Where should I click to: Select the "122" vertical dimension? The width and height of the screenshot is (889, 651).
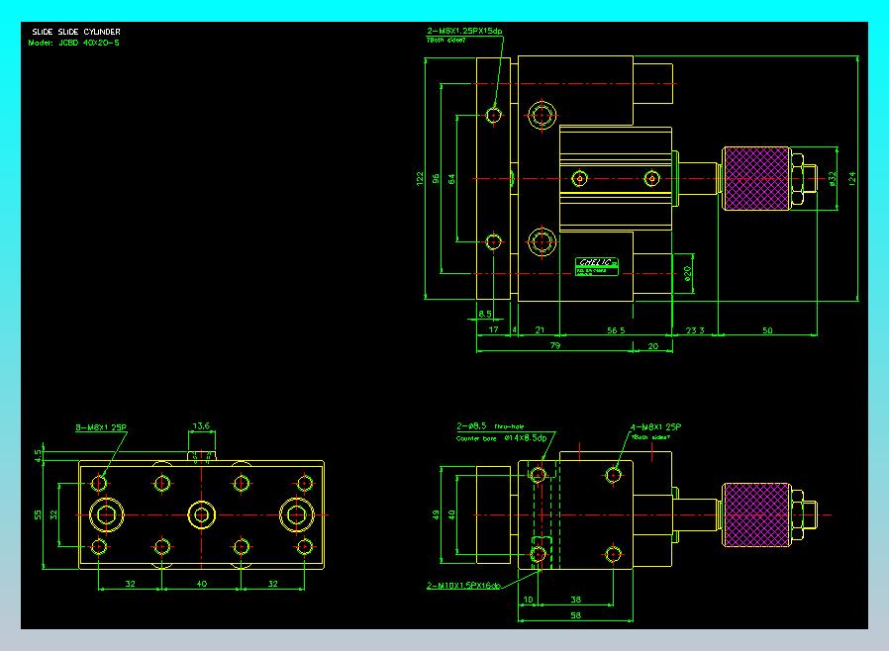[x=420, y=178]
